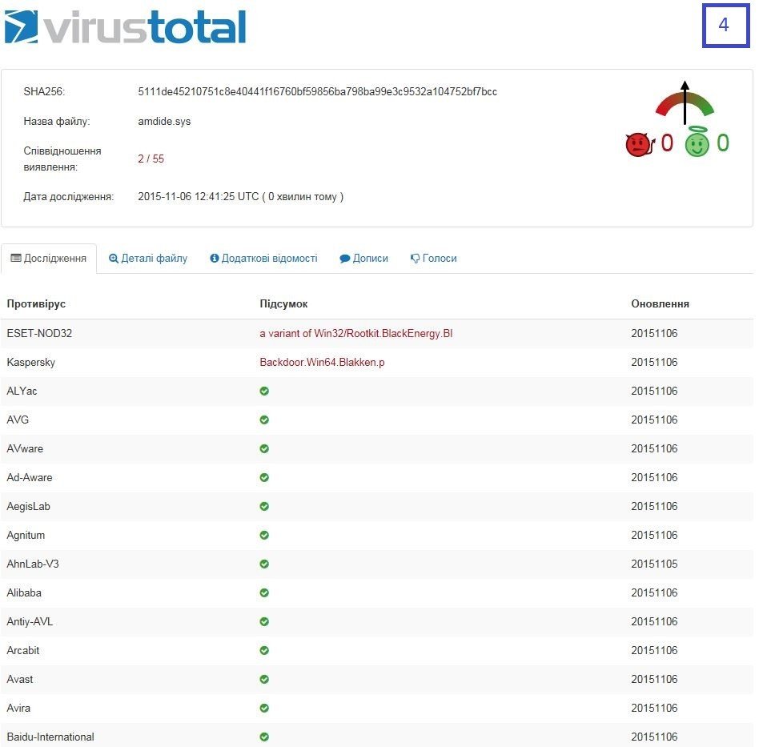Open the Дослідження tab
Screen dimensions: 771x747
[x=49, y=259]
